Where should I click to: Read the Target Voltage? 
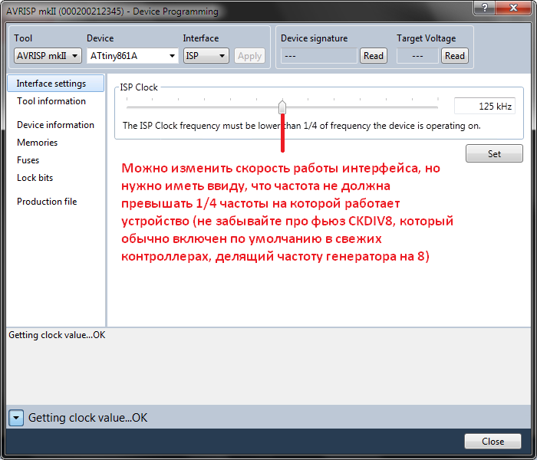pyautogui.click(x=455, y=56)
